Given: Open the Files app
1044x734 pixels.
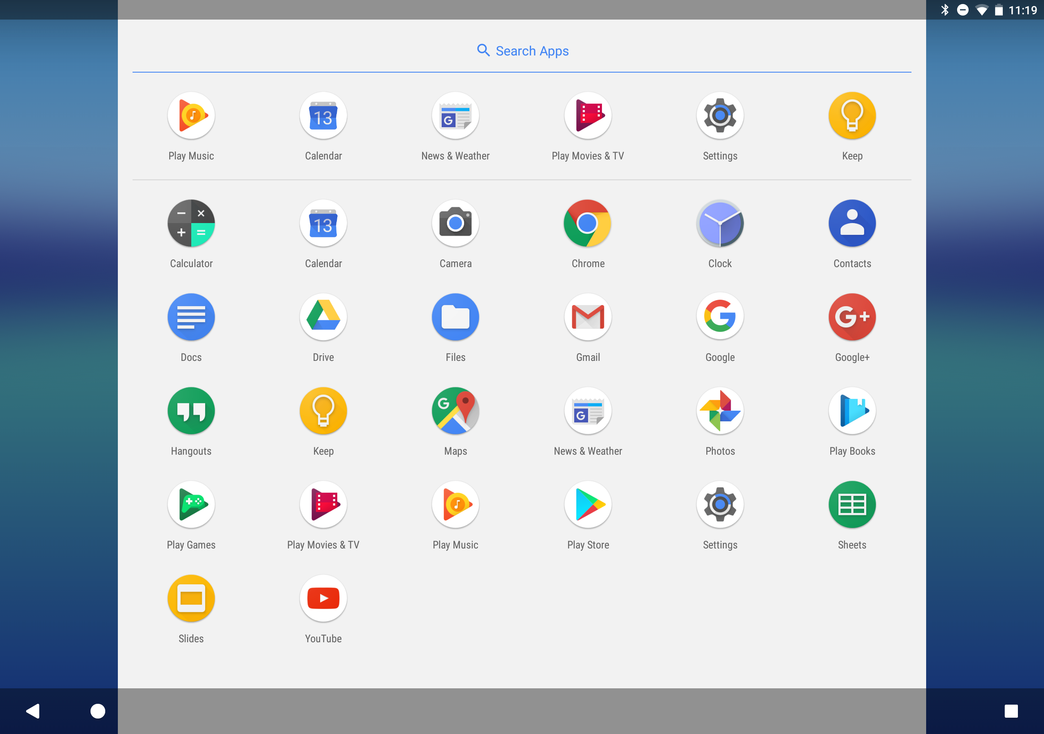Looking at the screenshot, I should coord(455,317).
